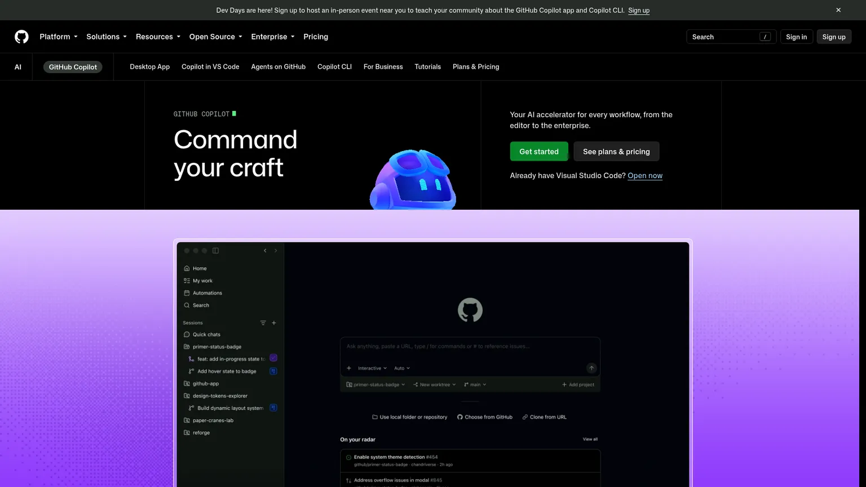Expand Open Source dropdown menu
Screen dimensions: 866x487
click(x=215, y=37)
